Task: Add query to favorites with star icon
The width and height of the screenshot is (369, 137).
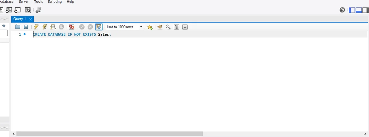Action: point(150,27)
